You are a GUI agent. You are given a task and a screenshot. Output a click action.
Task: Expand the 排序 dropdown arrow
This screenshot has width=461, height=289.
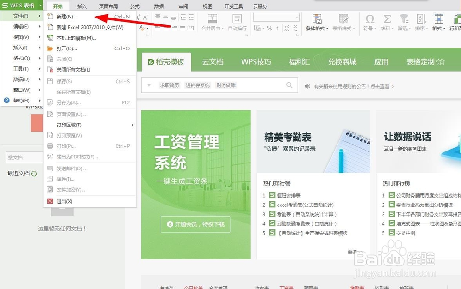pyautogui.click(x=427, y=29)
